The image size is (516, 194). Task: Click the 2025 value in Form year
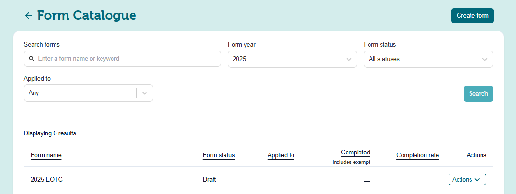coord(239,59)
